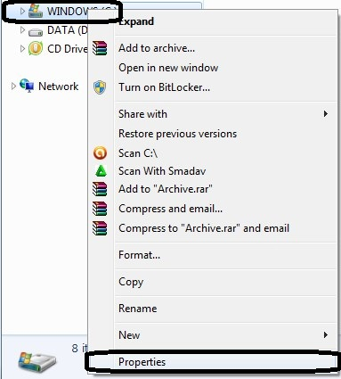The height and width of the screenshot is (379, 341).
Task: Open the New menu entry
Action: [213, 335]
